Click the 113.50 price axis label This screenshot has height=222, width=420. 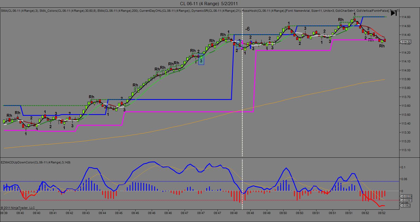point(405,115)
